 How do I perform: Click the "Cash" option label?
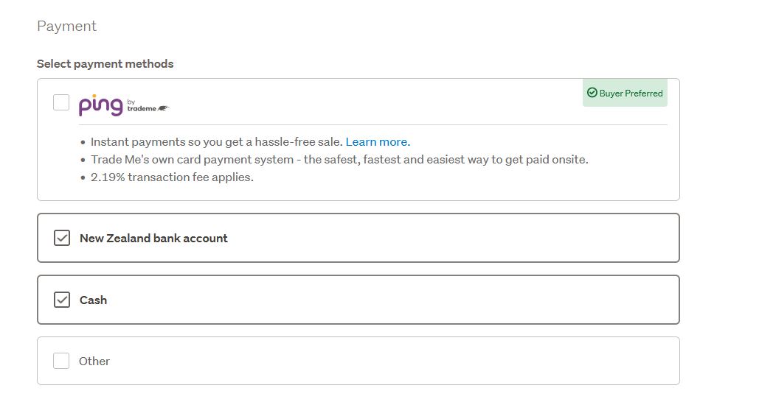[93, 300]
